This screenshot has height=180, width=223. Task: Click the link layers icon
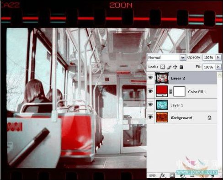(x=152, y=175)
